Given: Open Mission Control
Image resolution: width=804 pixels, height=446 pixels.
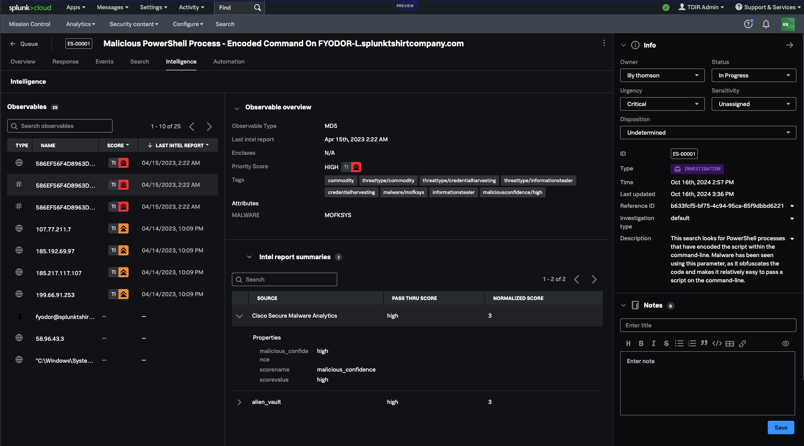Looking at the screenshot, I should click(x=30, y=24).
